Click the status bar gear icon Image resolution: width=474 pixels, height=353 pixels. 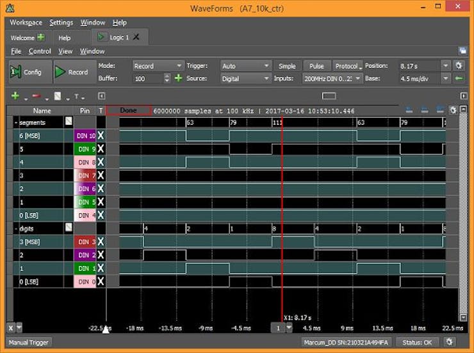450,342
